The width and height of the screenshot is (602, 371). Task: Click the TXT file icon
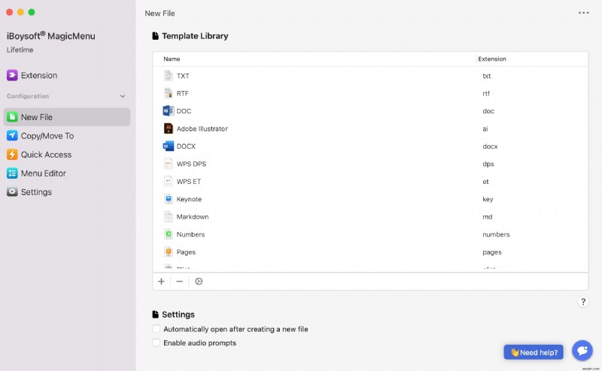tap(168, 76)
